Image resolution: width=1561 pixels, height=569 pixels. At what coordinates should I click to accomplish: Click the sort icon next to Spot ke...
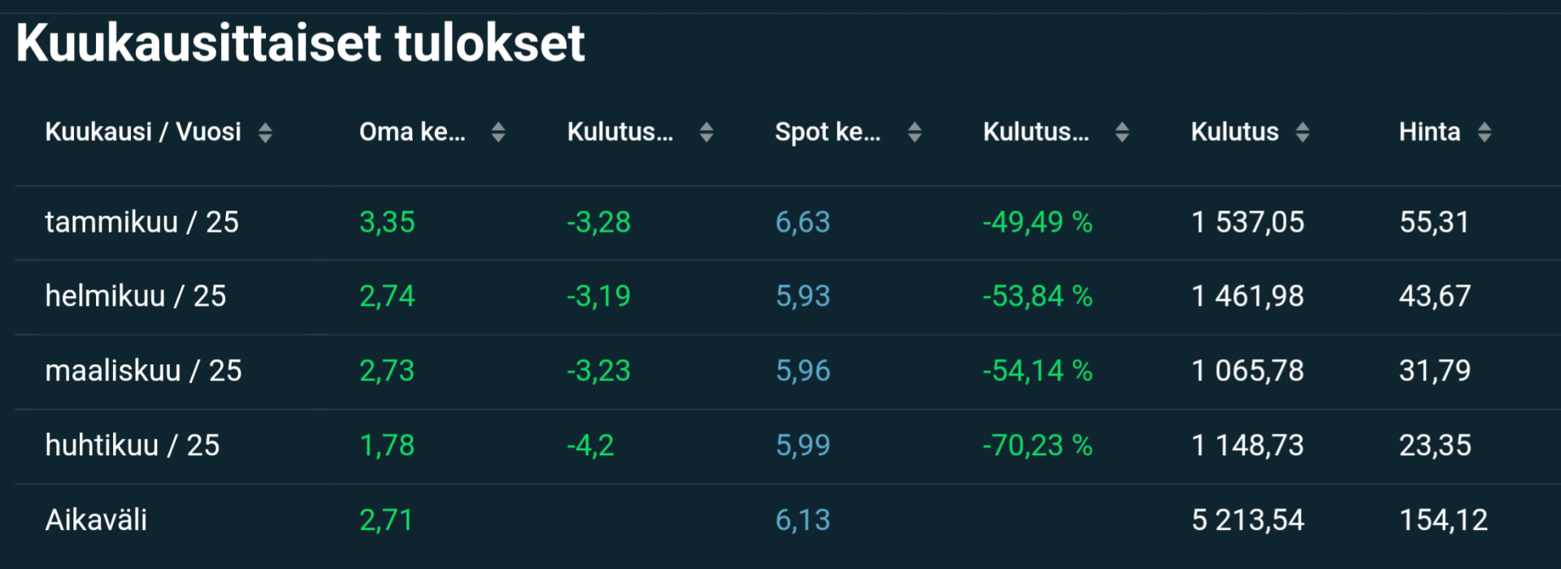915,132
